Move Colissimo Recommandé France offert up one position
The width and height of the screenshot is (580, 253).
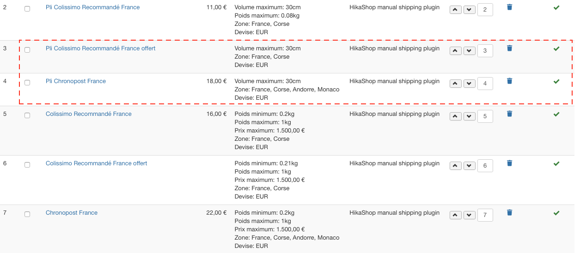pyautogui.click(x=456, y=166)
